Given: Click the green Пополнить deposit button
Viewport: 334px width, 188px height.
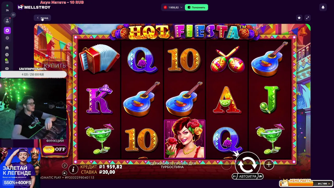Looking at the screenshot, I should point(196,7).
